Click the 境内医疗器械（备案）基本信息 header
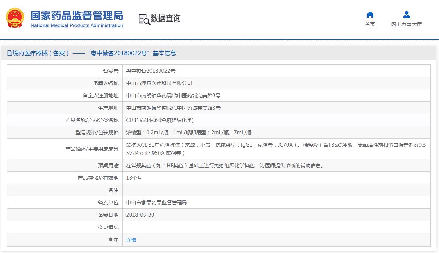Viewport: 439px width, 253px height. (91, 53)
